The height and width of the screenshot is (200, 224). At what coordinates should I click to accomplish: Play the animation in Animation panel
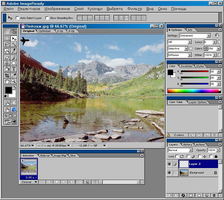coord(64,182)
